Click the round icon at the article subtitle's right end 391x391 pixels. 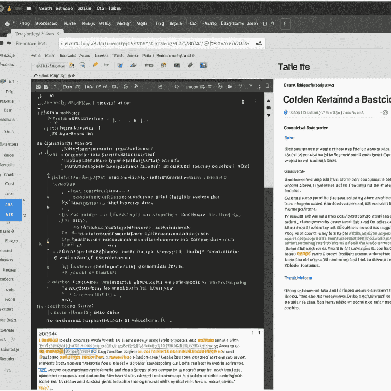point(385,113)
